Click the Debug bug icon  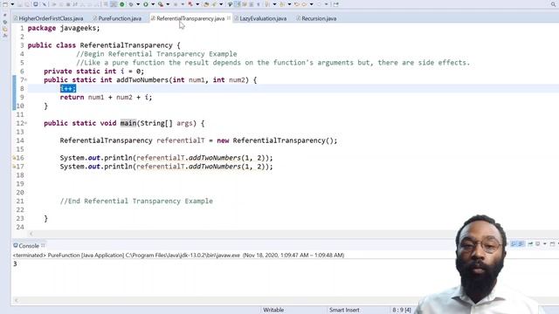point(131,4)
